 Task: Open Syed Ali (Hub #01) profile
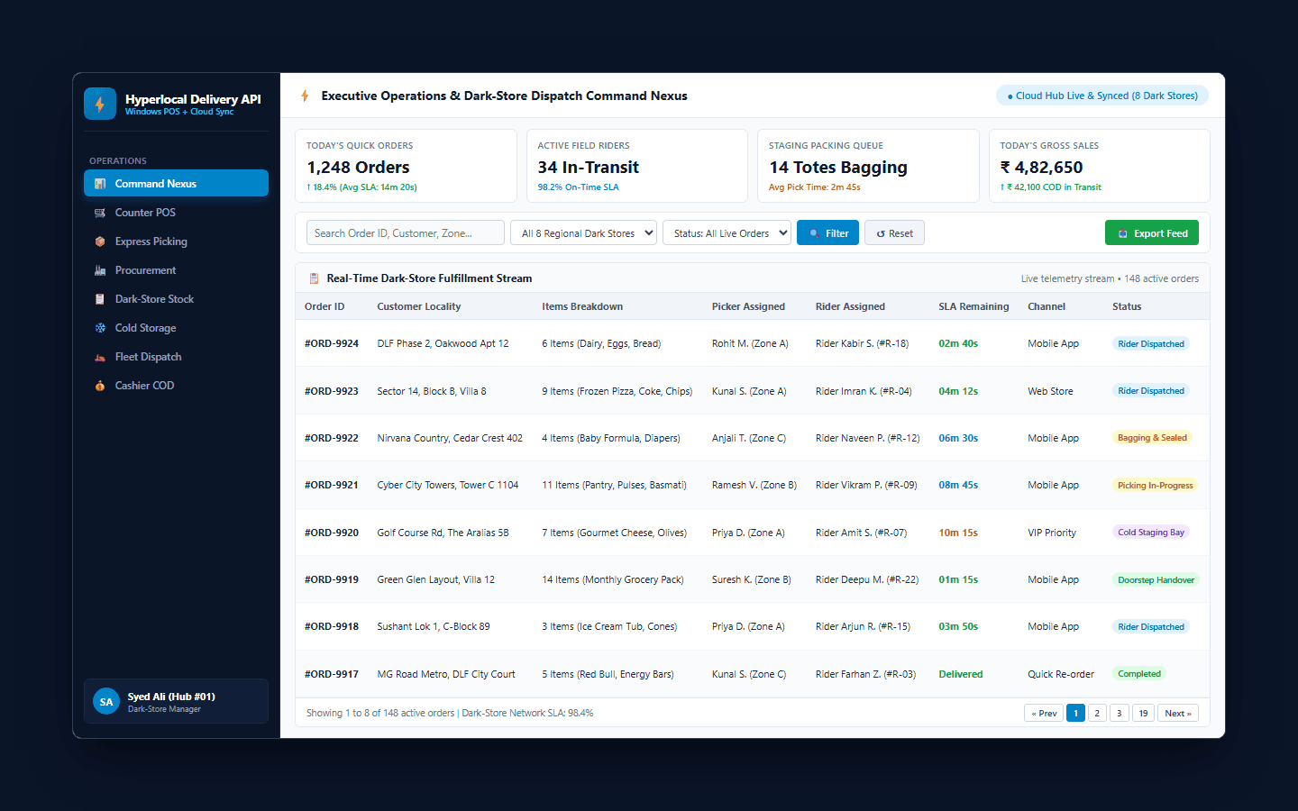176,701
